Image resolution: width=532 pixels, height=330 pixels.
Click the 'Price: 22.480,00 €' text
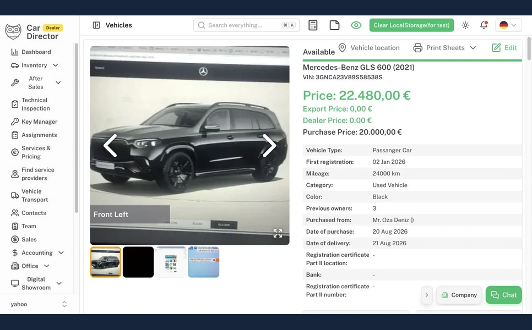coord(356,95)
